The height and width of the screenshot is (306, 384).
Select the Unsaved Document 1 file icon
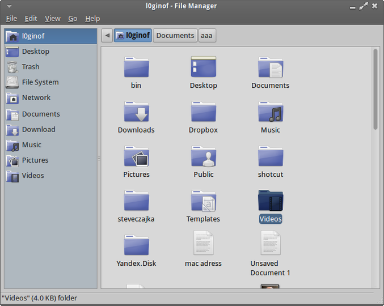point(271,243)
